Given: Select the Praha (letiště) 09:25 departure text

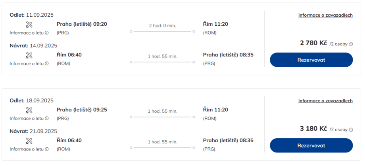Looking at the screenshot, I should click(x=82, y=110).
